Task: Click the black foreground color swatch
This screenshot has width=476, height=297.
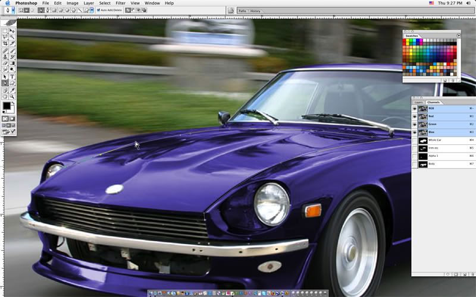Action: 7,106
